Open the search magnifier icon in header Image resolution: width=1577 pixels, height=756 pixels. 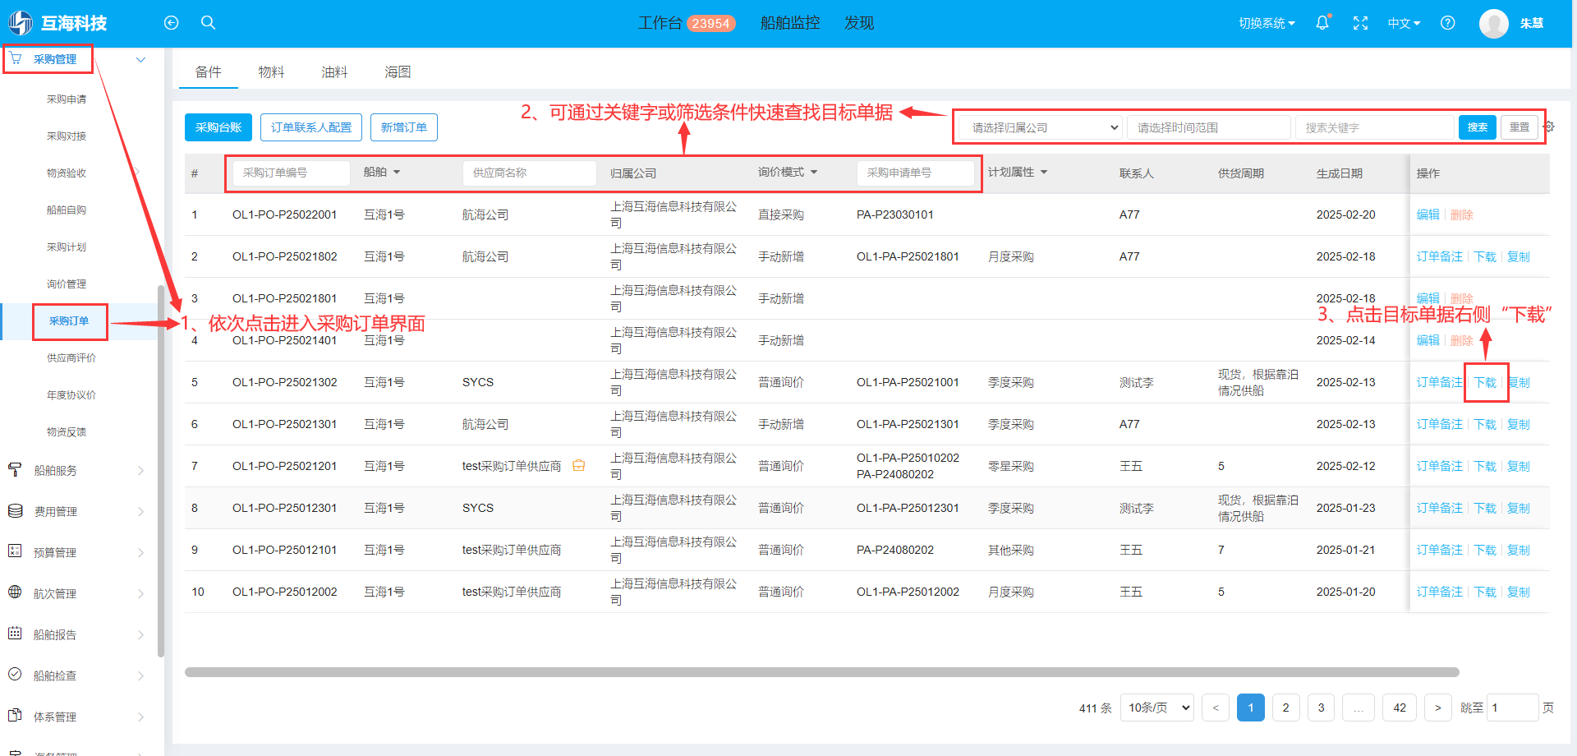click(209, 23)
